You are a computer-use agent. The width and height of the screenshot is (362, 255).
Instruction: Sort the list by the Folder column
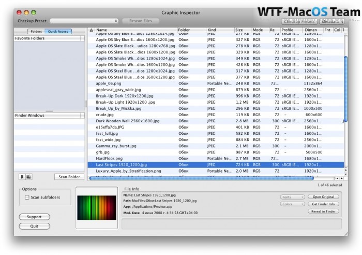coord(191,30)
